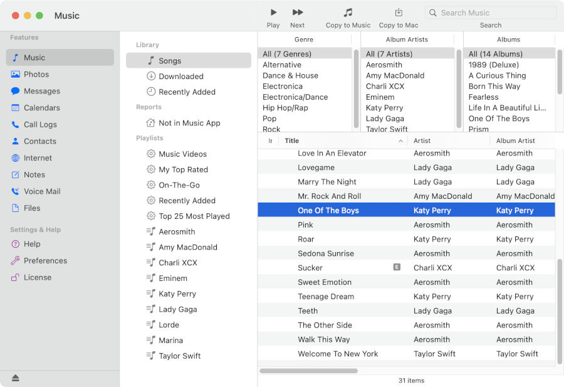564x387 pixels.
Task: Open the Not in Music App report
Action: (x=189, y=123)
